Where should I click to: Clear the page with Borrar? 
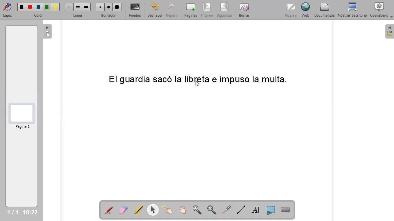click(244, 9)
